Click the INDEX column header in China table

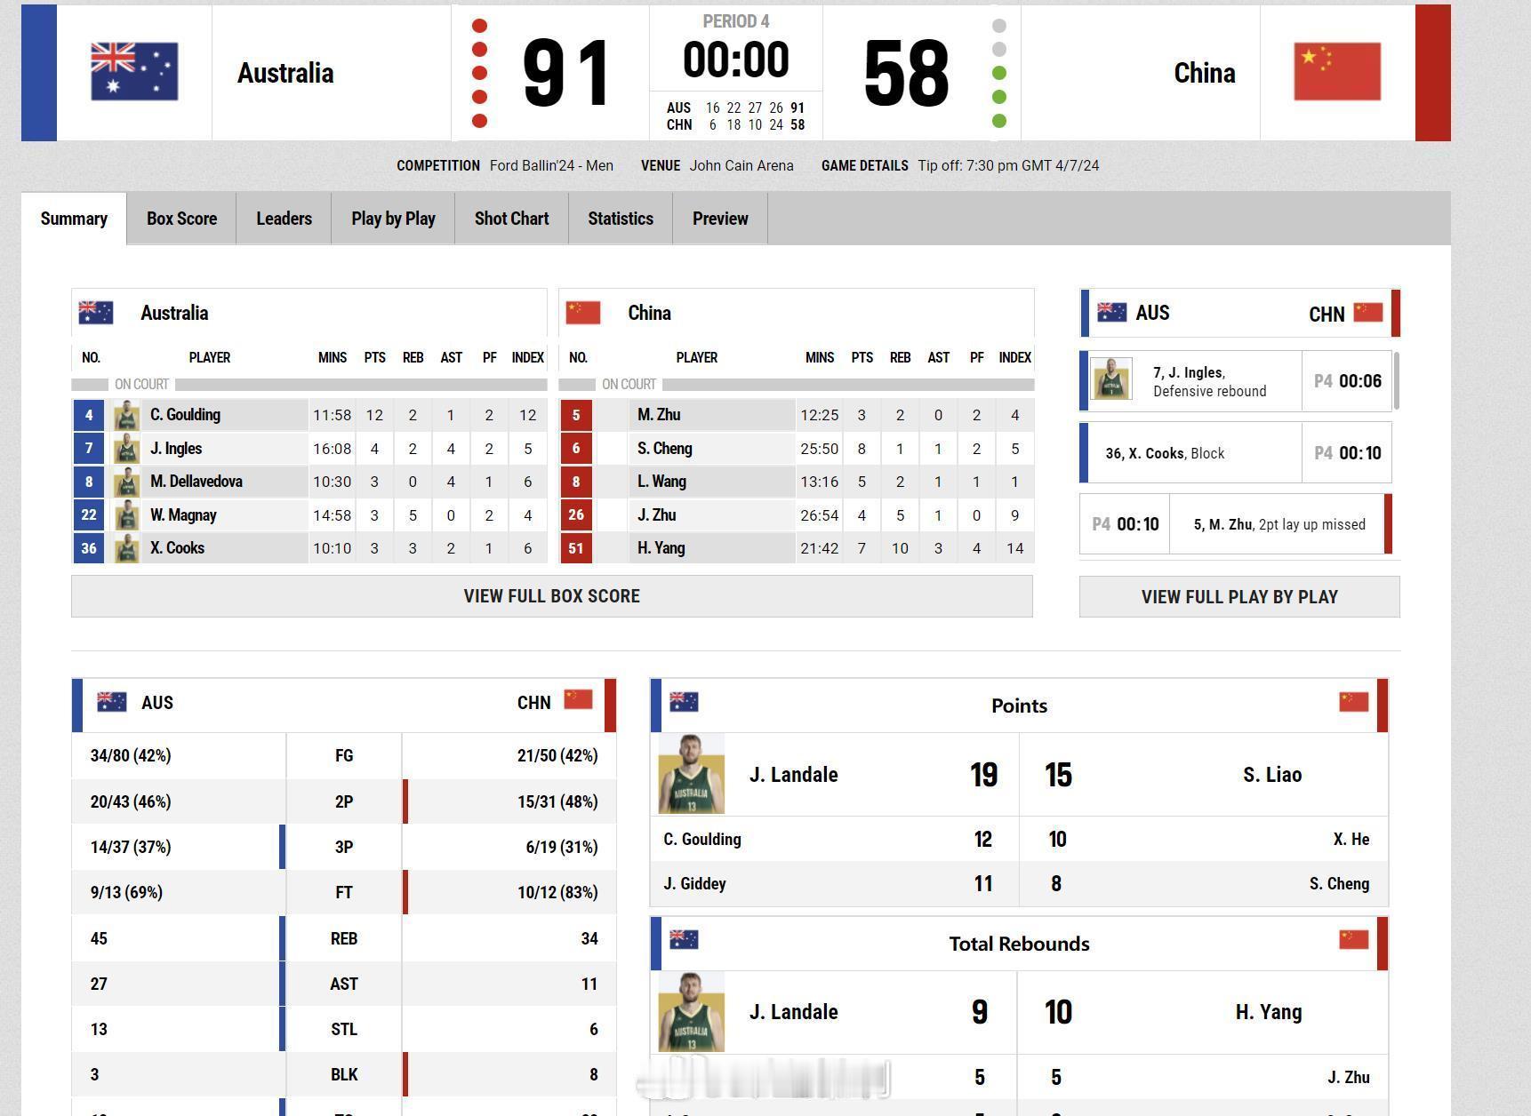[x=1014, y=357]
